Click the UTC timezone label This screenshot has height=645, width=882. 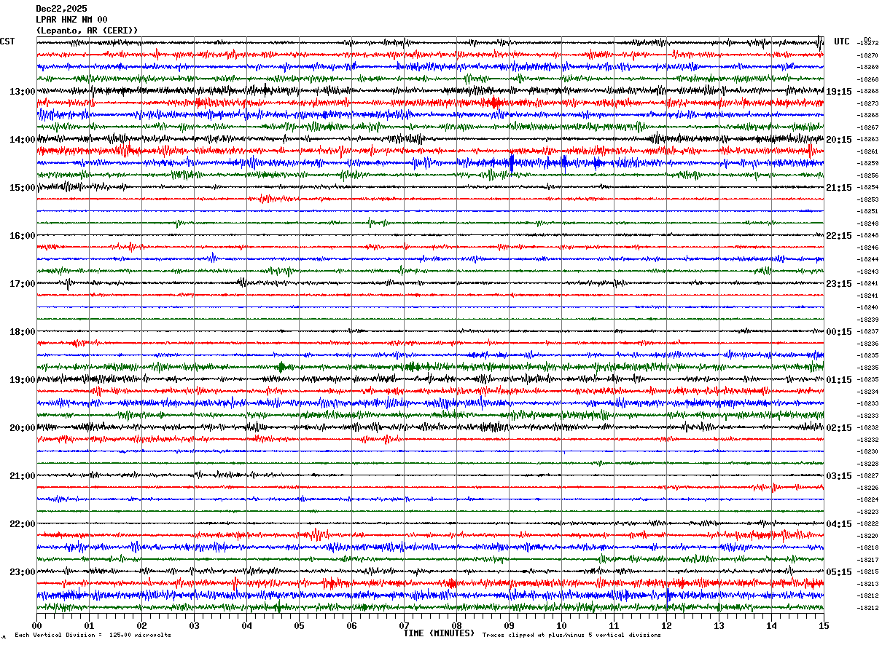click(x=842, y=41)
